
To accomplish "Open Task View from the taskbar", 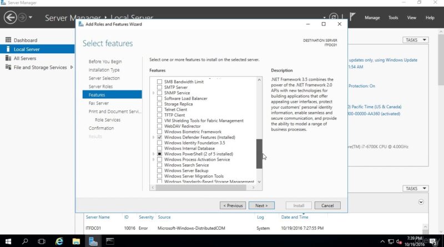I will (42, 241).
